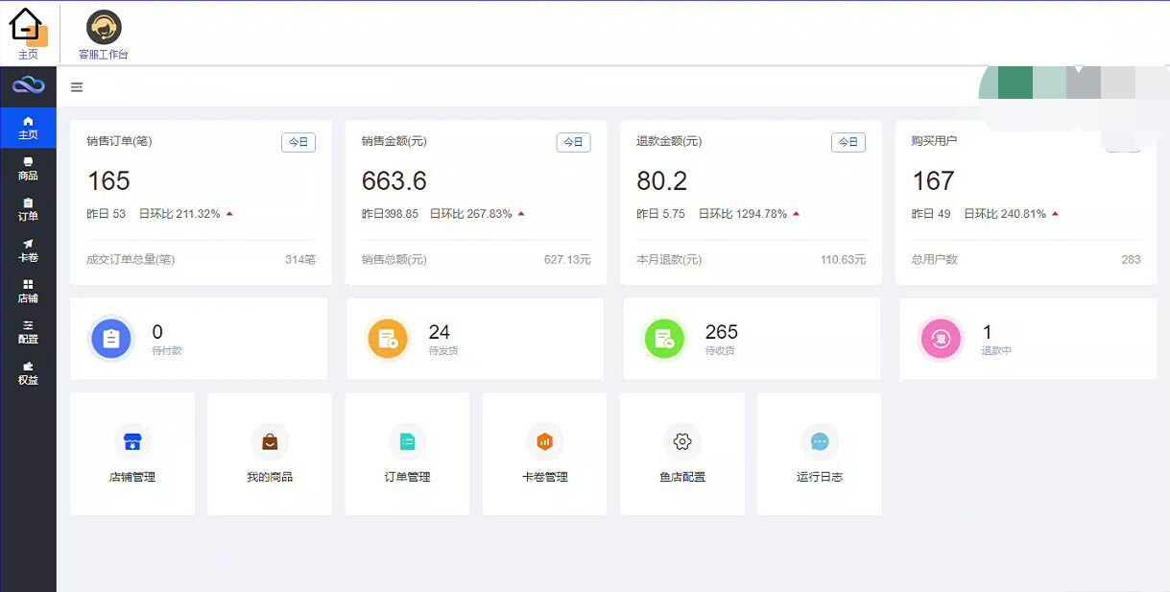Click the 订单管理 label
This screenshot has height=592, width=1170.
(x=407, y=477)
